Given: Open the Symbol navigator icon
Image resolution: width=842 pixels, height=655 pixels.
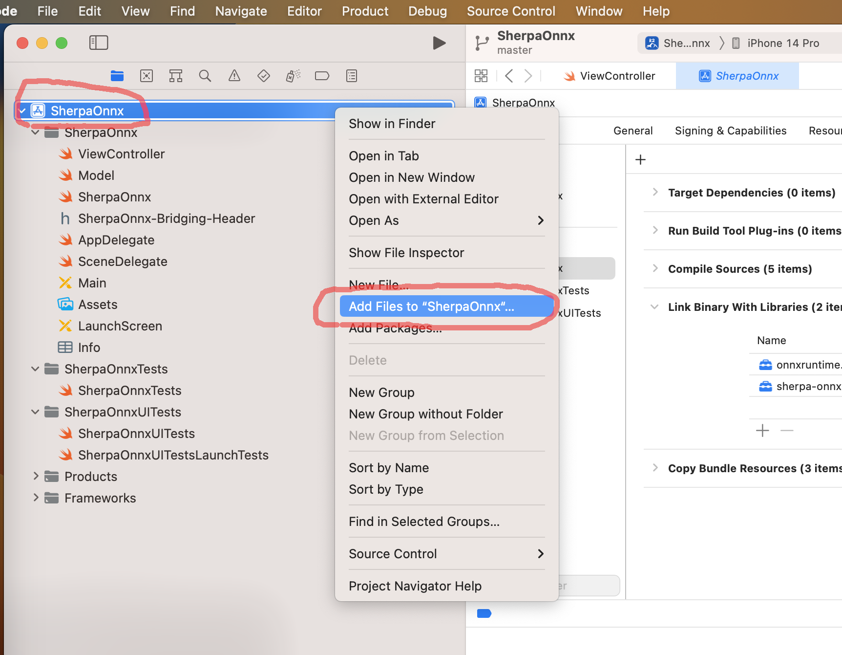Looking at the screenshot, I should [x=176, y=76].
